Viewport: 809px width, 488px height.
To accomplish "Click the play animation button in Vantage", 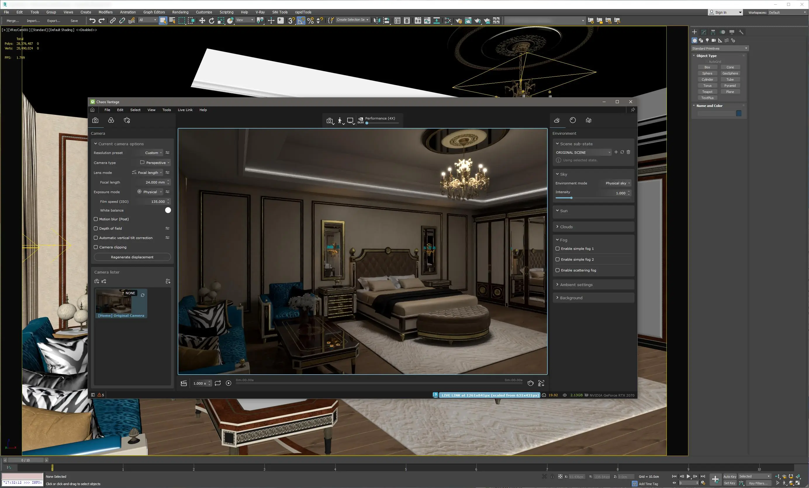I will 229,383.
